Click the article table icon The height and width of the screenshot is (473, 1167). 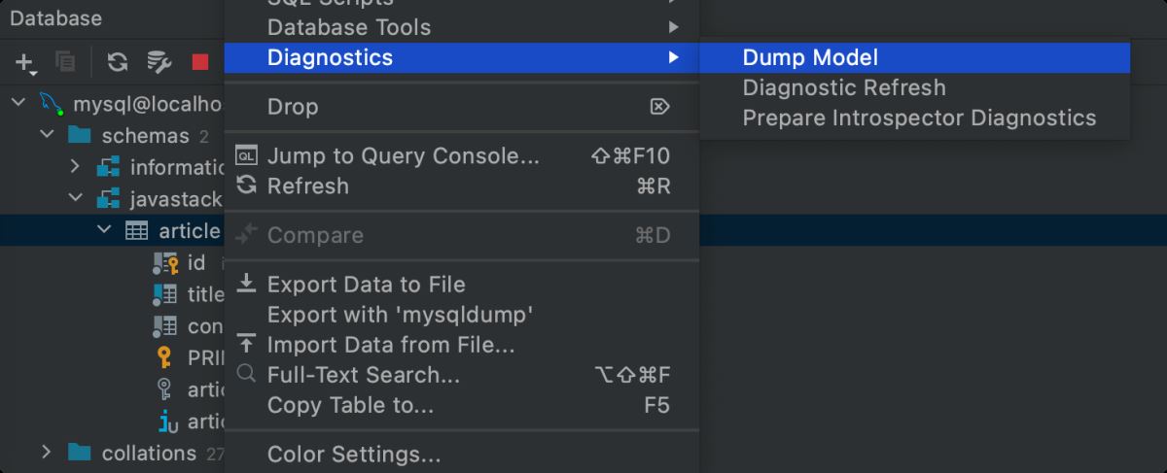coord(137,230)
